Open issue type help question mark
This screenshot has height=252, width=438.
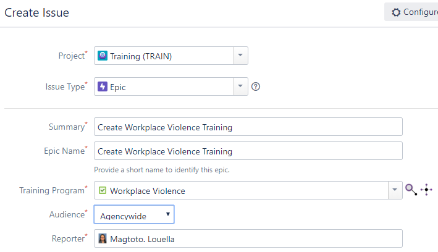256,86
